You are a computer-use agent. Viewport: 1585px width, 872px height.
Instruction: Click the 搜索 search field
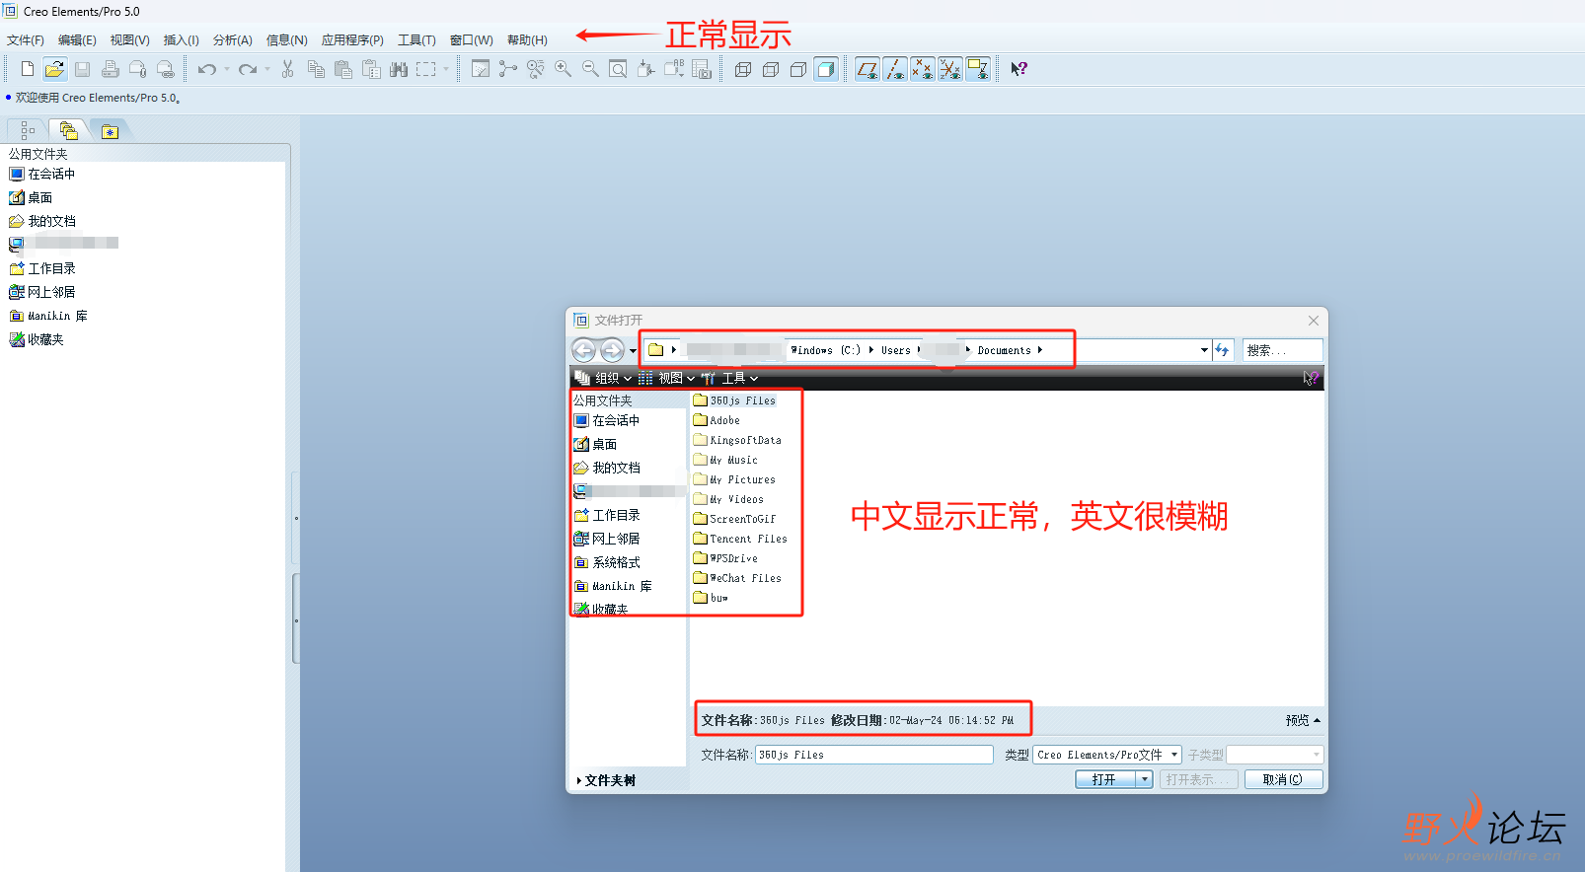(x=1282, y=350)
